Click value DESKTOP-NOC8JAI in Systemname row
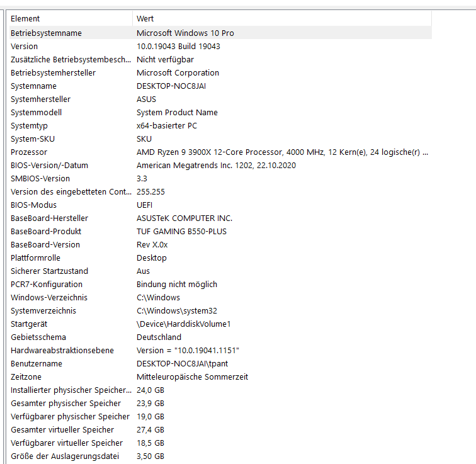The width and height of the screenshot is (476, 464). (171, 86)
